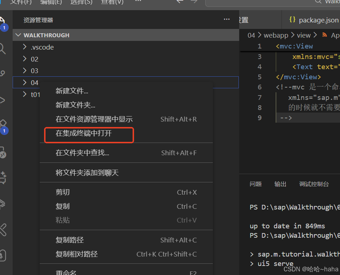The image size is (340, 275).
Task: Open the Remote Explorer icon in activity bar
Action: 3,152
